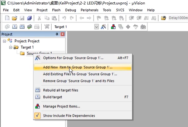Image resolution: width=188 pixels, height=127 pixels.
Task: Select Target 1 in project tree
Action: (27, 47)
